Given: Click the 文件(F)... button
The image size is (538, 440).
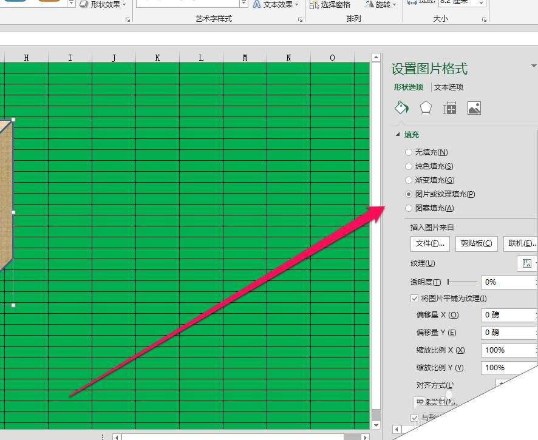Looking at the screenshot, I should [430, 243].
